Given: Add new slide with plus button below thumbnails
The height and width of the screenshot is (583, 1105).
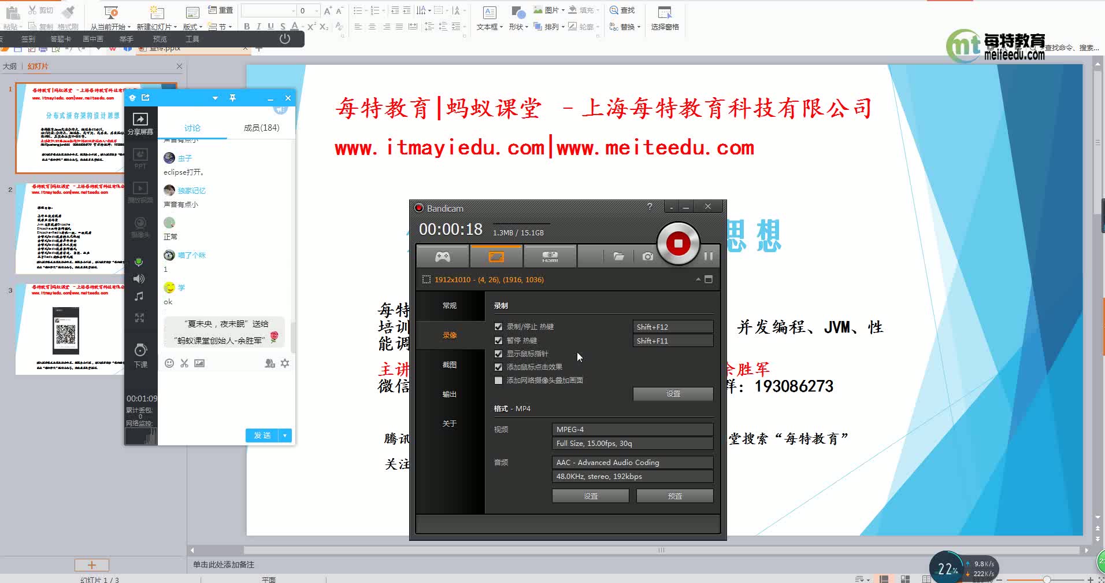Looking at the screenshot, I should [x=91, y=565].
